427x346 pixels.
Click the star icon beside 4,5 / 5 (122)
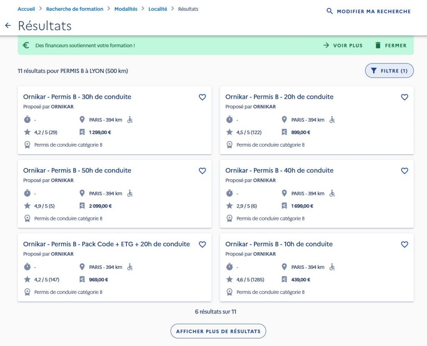tap(230, 132)
